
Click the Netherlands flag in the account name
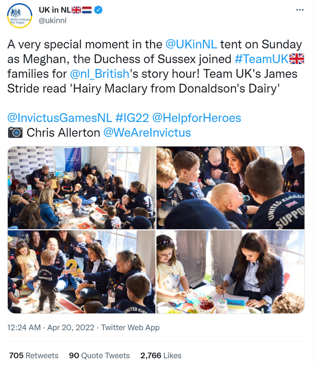87,10
